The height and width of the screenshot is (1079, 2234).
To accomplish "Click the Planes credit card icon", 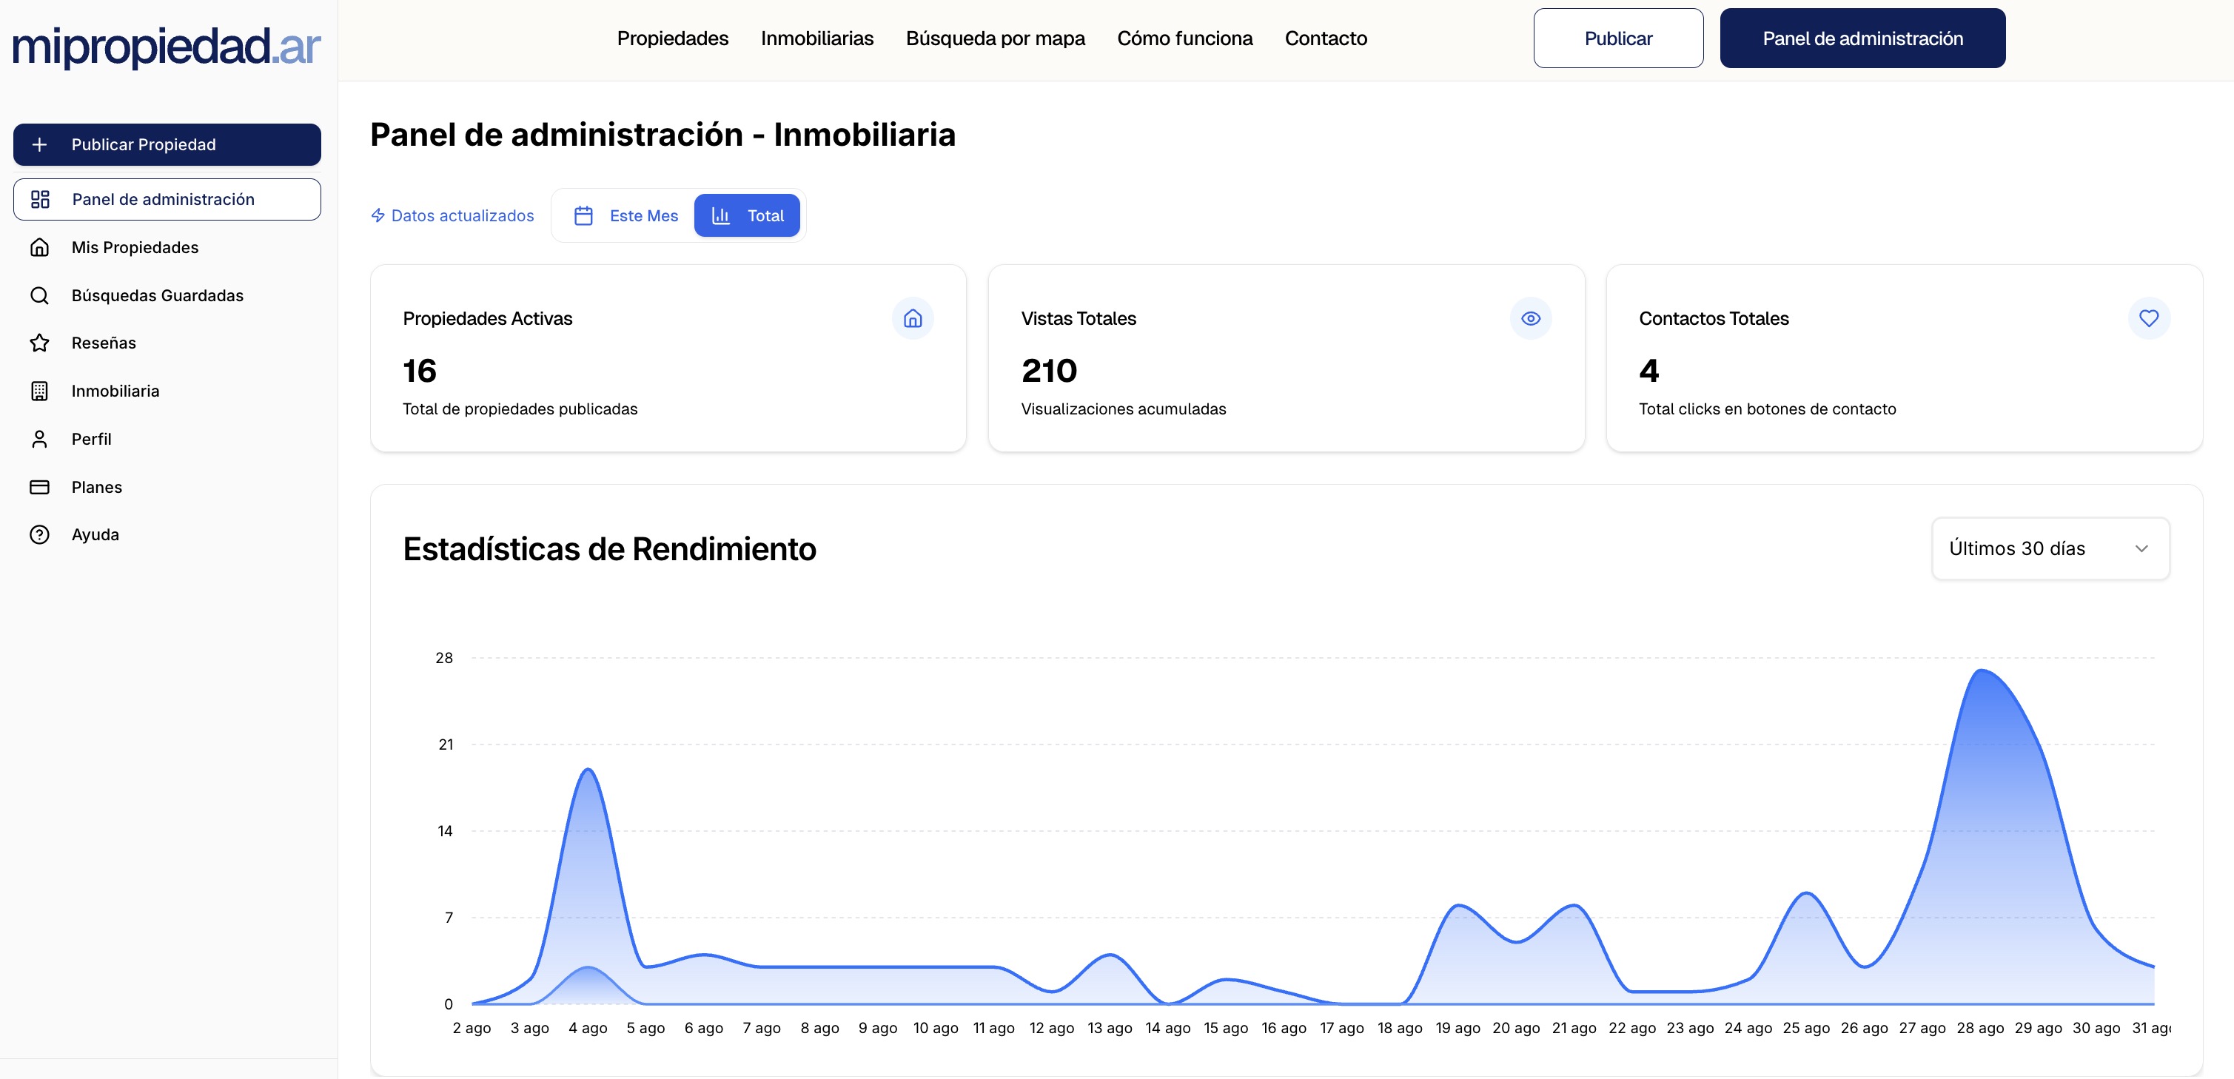I will [40, 487].
